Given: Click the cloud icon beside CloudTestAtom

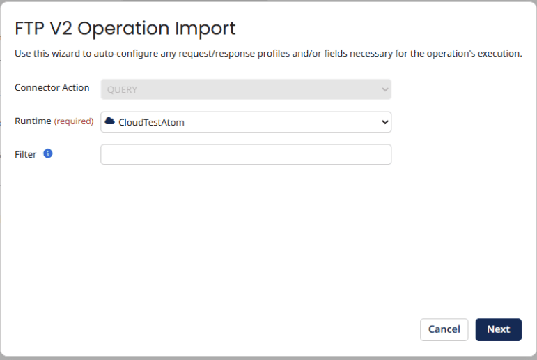Looking at the screenshot, I should pyautogui.click(x=109, y=121).
